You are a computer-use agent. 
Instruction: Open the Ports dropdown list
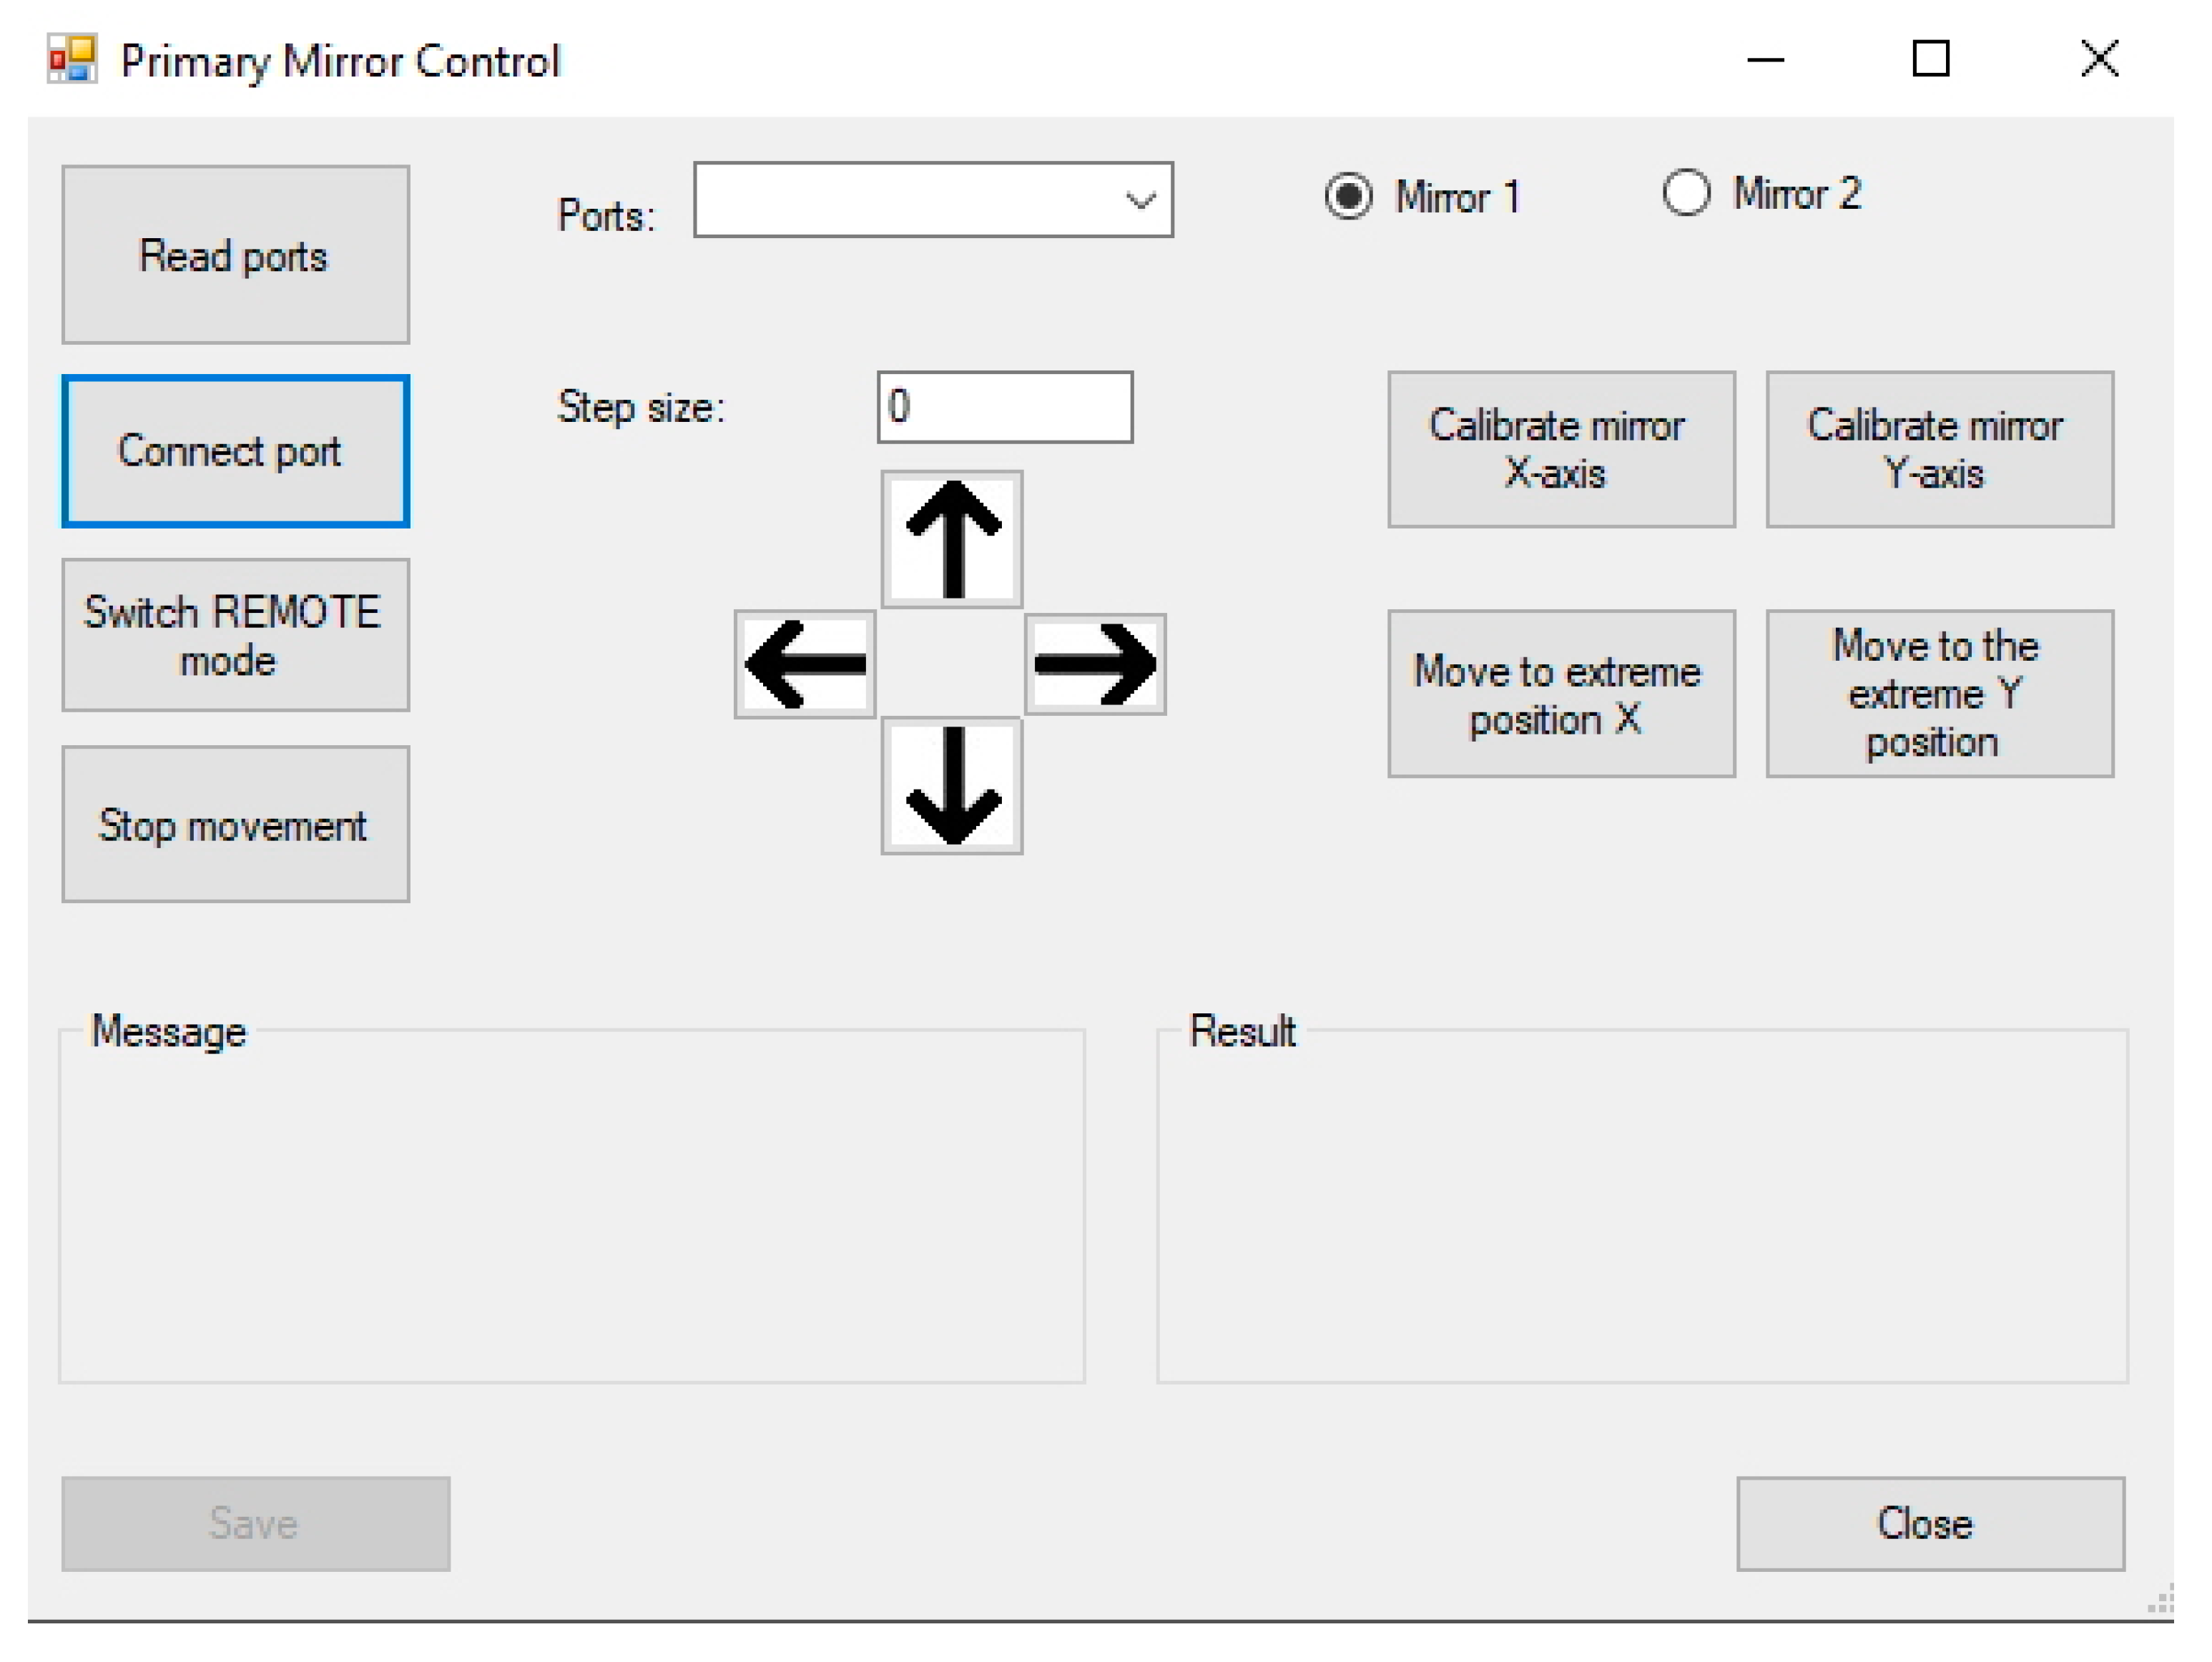[1140, 200]
